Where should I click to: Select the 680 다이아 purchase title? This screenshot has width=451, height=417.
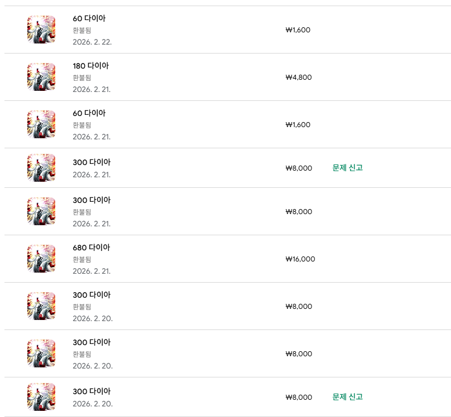(x=91, y=248)
